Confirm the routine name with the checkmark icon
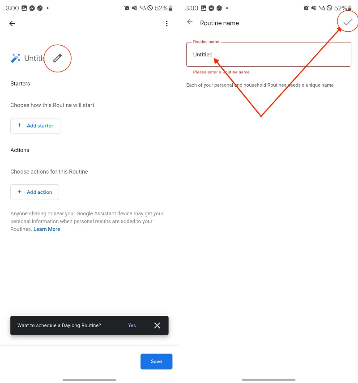This screenshot has height=383, width=358. click(x=347, y=21)
